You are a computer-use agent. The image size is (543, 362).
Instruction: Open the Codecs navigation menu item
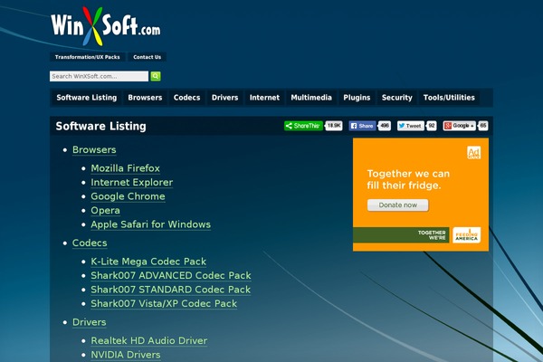pyautogui.click(x=187, y=98)
